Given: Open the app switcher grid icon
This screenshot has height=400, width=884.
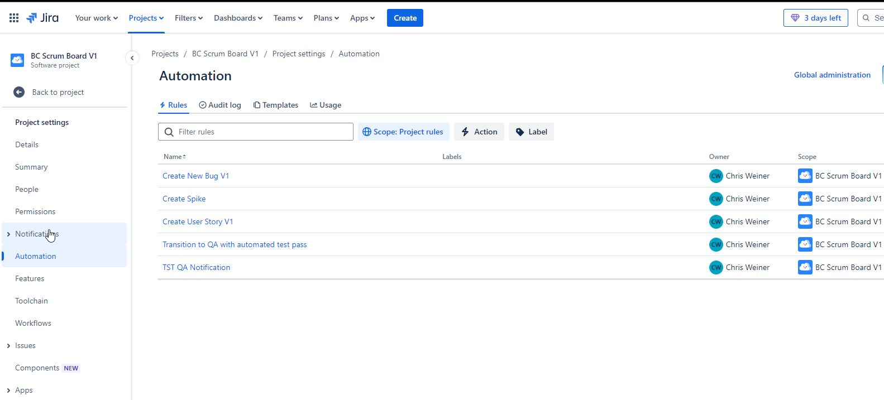Looking at the screenshot, I should click(x=14, y=18).
